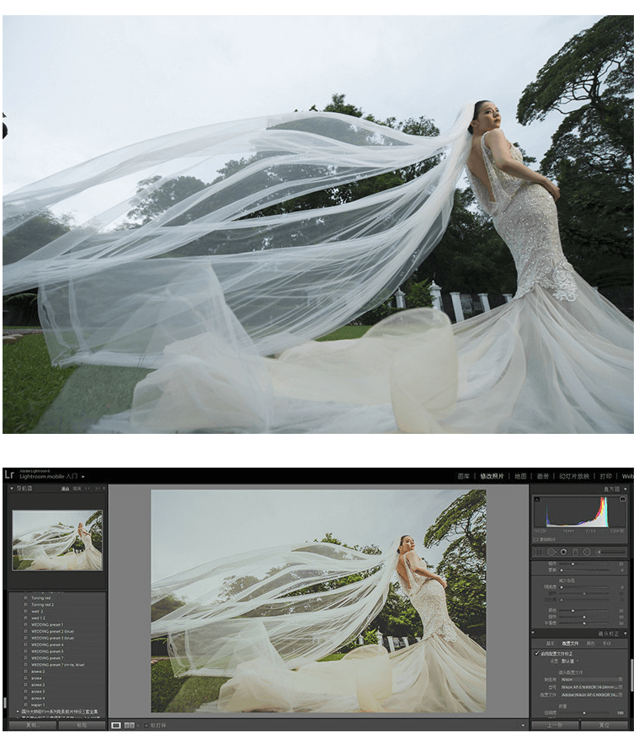Open the Map (地图) module
This screenshot has width=639, height=749.
pyautogui.click(x=520, y=476)
